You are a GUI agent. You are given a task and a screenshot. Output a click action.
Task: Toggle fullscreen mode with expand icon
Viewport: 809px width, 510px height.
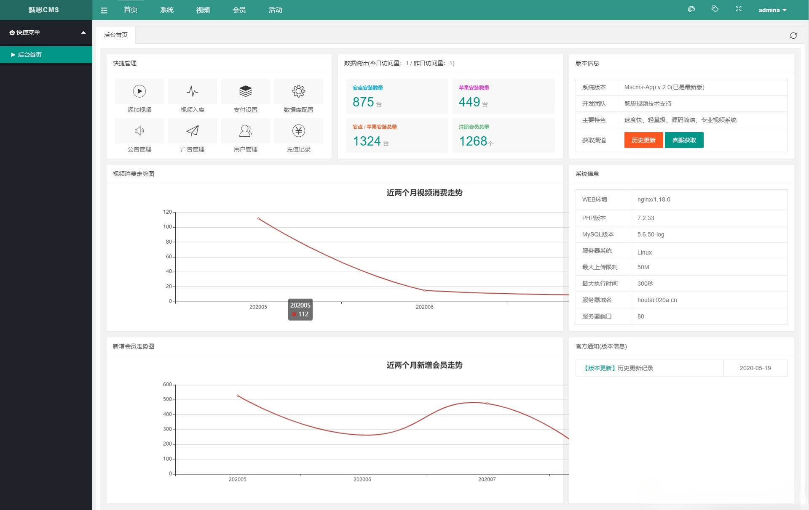(738, 9)
